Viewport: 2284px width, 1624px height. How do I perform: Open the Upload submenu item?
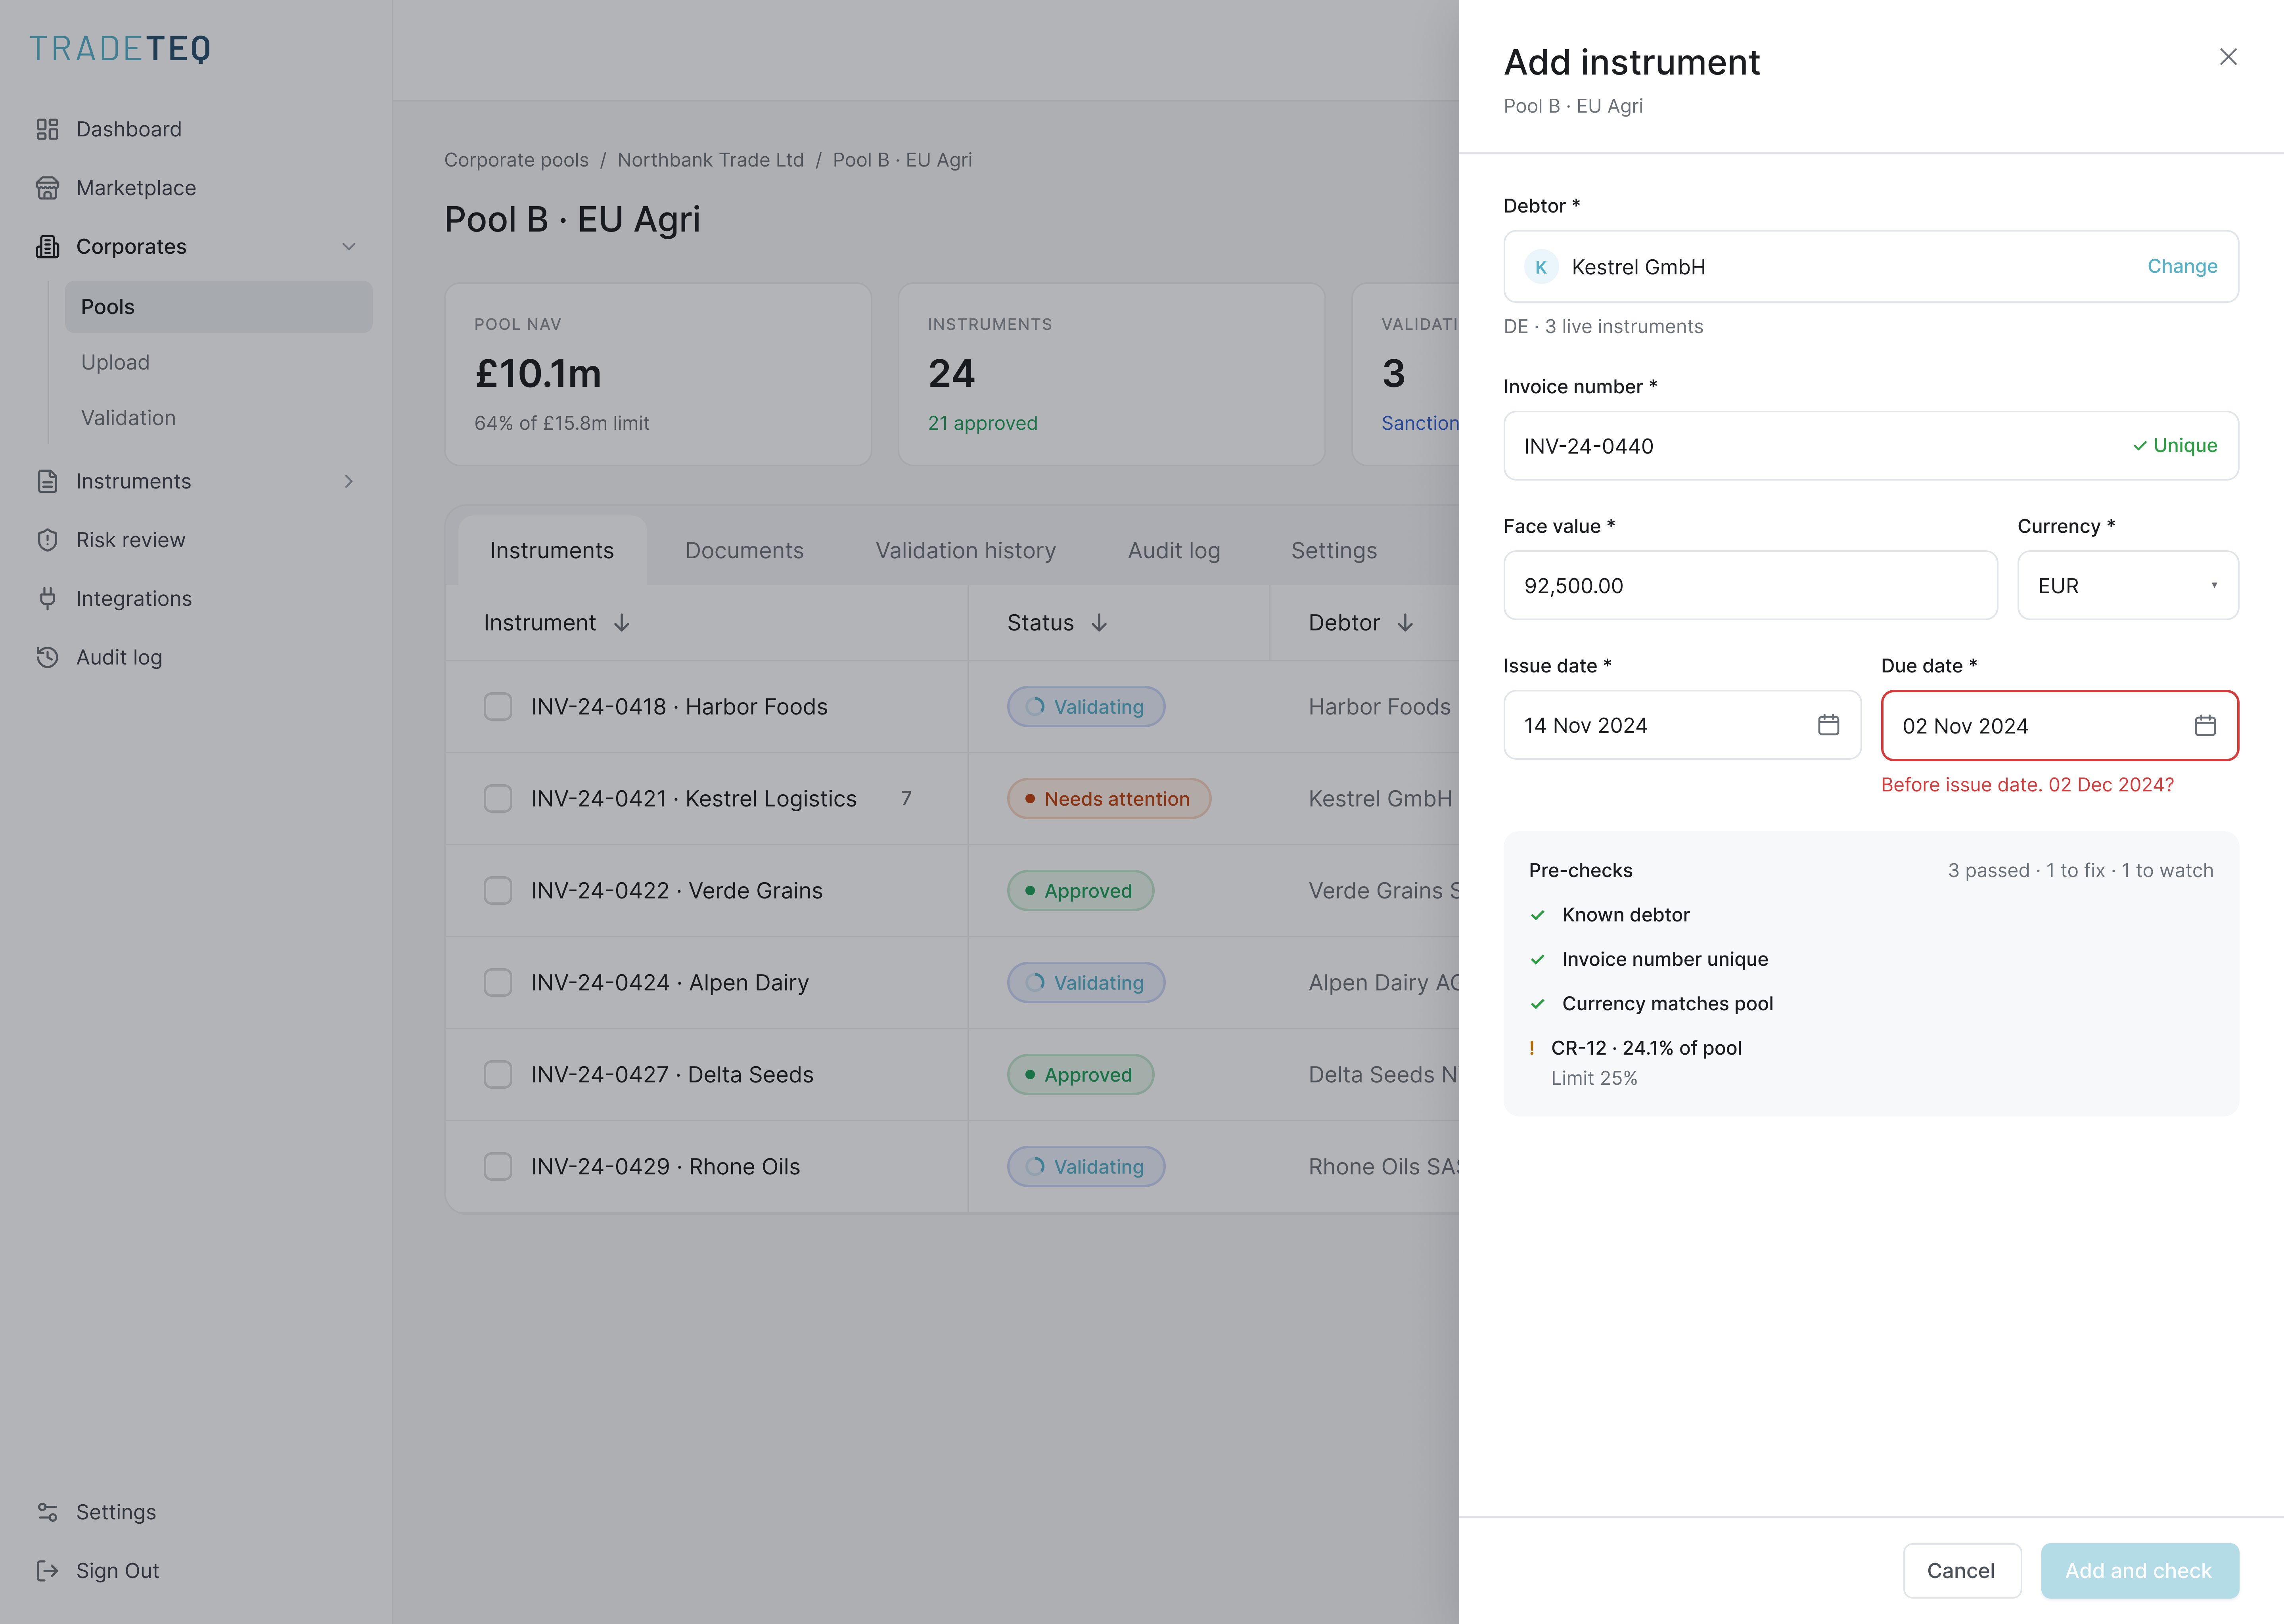pyautogui.click(x=219, y=363)
